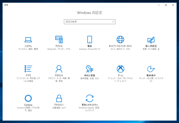Click 'Windows Update、回復、バックアップ' description text
The height and width of the screenshot is (123, 179).
(x=89, y=109)
